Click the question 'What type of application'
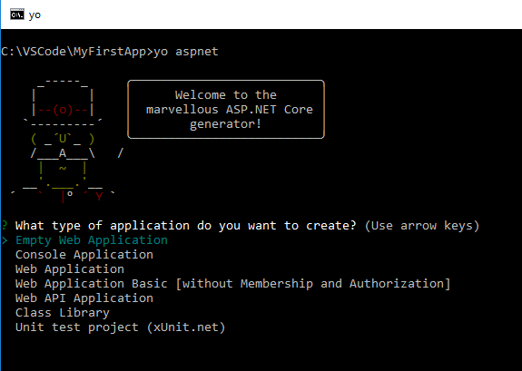Image resolution: width=522 pixels, height=371 pixels. coord(186,226)
